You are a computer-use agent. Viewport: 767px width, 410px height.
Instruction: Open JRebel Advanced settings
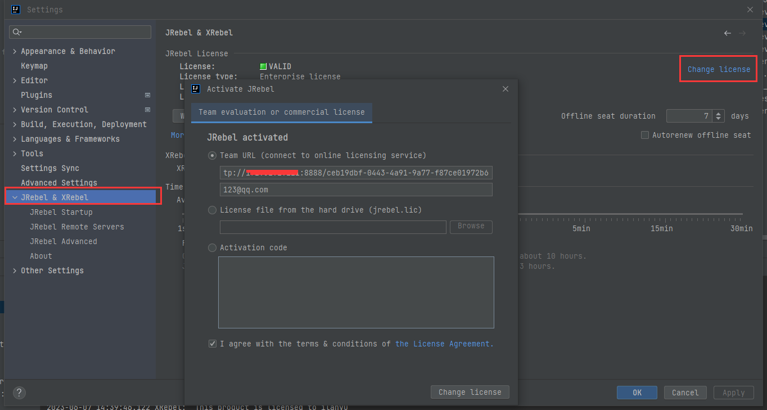pyautogui.click(x=64, y=241)
